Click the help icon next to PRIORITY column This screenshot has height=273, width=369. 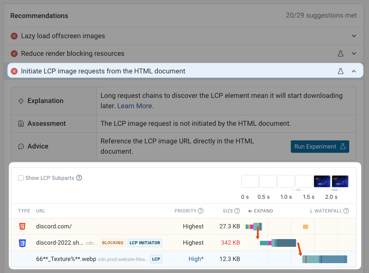click(201, 211)
